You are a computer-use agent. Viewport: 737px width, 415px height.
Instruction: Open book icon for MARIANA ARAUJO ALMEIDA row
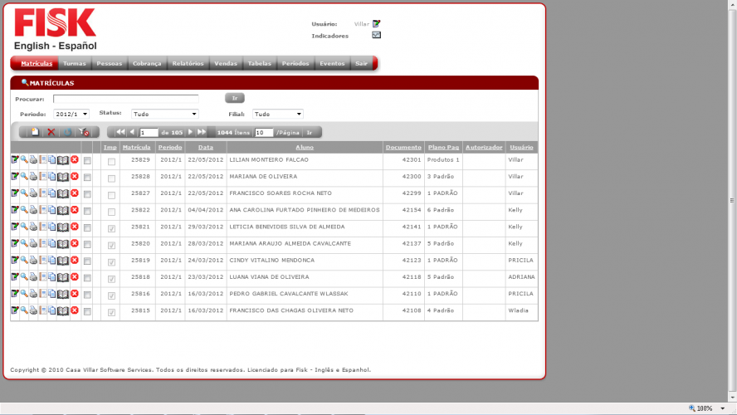pyautogui.click(x=63, y=244)
